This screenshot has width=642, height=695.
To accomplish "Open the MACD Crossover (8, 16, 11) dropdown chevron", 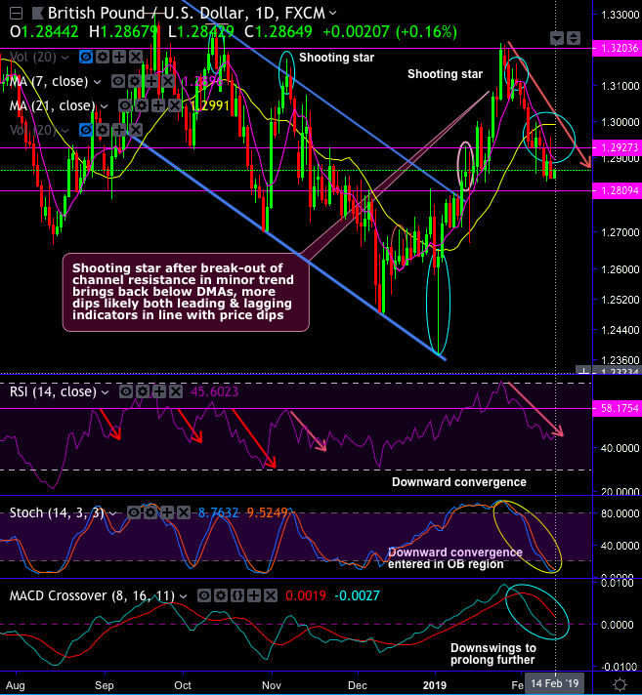I will [x=184, y=596].
